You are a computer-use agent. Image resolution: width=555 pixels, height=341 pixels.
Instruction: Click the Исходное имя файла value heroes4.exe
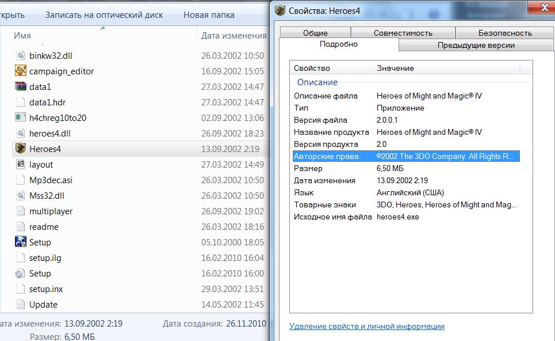coord(398,217)
